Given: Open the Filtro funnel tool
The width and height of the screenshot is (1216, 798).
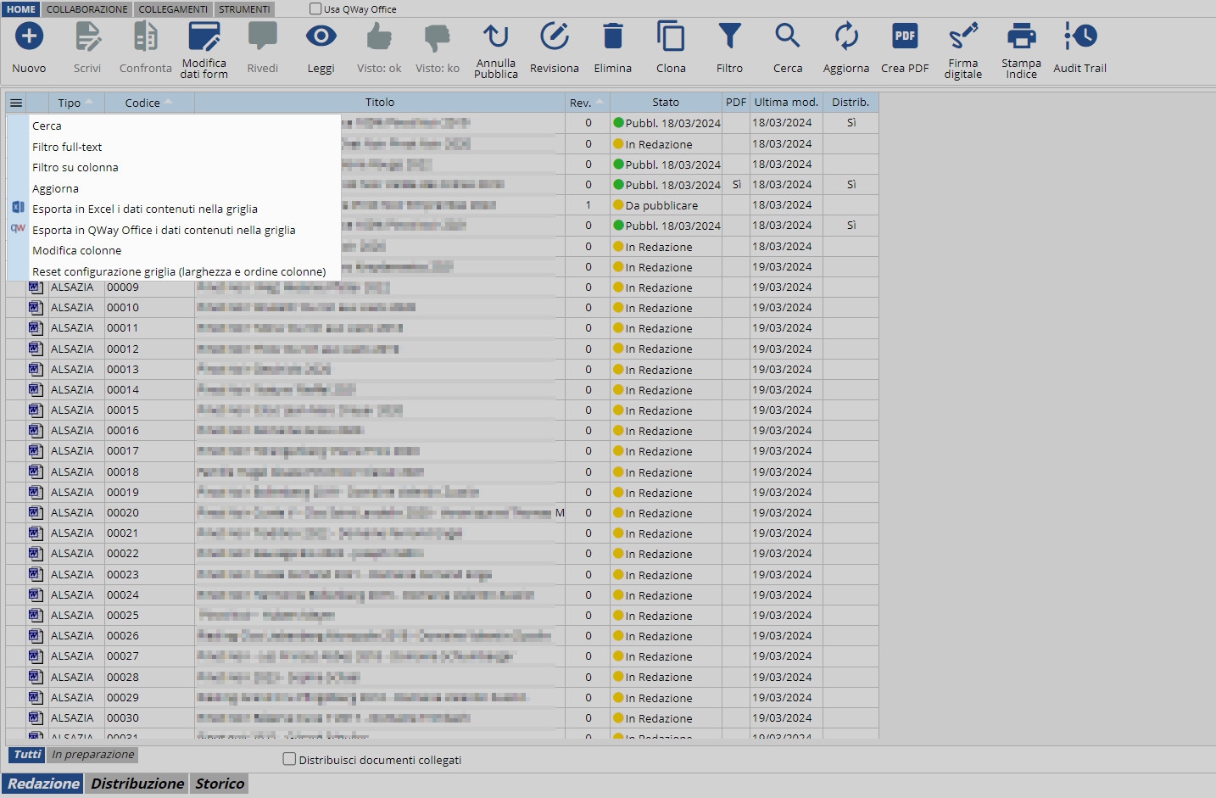Looking at the screenshot, I should coord(729,37).
